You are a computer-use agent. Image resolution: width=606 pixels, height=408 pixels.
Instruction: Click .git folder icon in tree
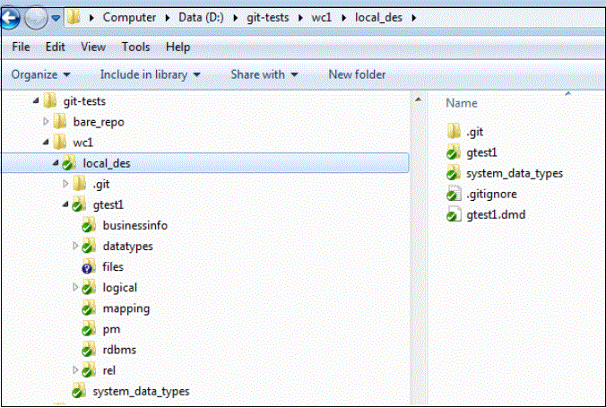point(80,184)
